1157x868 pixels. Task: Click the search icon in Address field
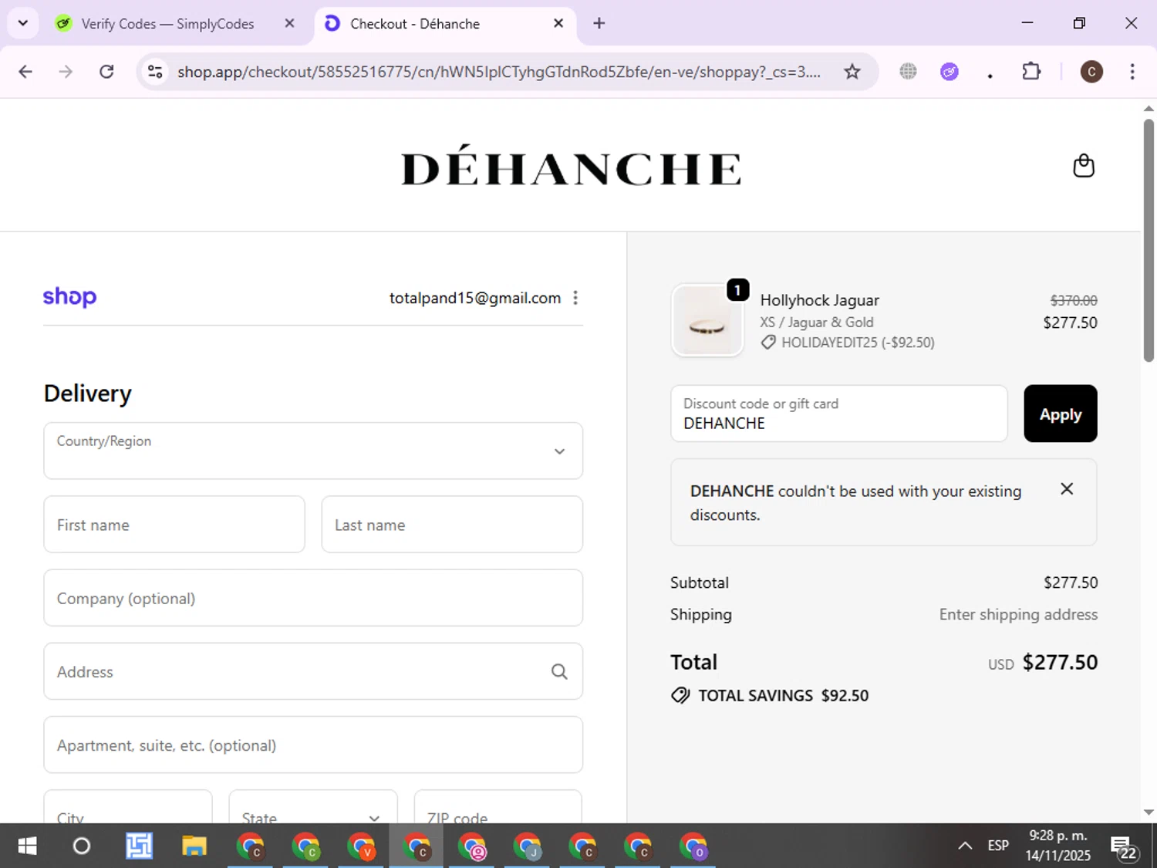tap(559, 672)
